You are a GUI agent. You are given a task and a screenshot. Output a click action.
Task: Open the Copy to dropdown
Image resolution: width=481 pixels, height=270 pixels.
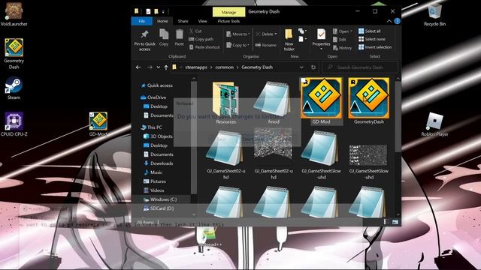[238, 45]
